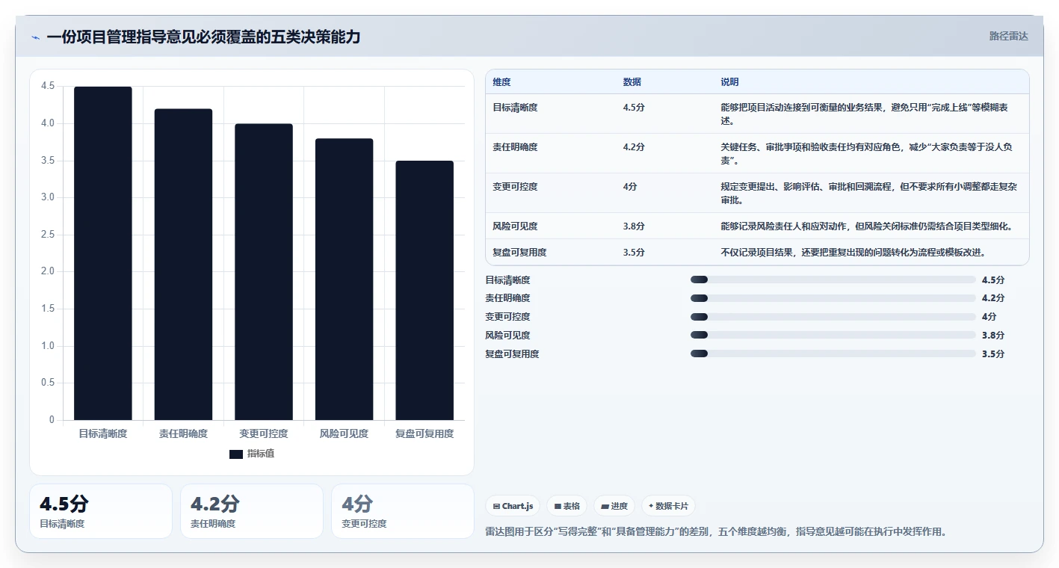Click the 维度 column header
The height and width of the screenshot is (568, 1059).
pyautogui.click(x=501, y=82)
